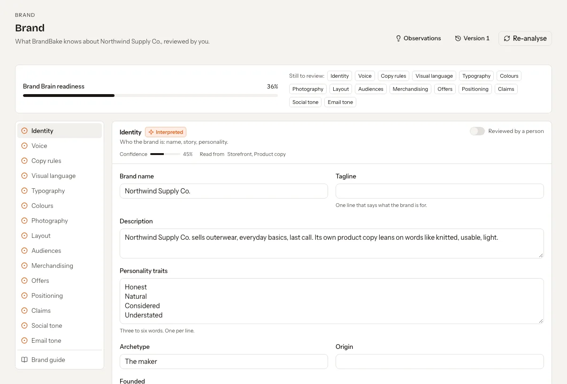Screen dimensions: 567x384
Task: Click the Voice chip under Still to review
Action: (x=365, y=76)
